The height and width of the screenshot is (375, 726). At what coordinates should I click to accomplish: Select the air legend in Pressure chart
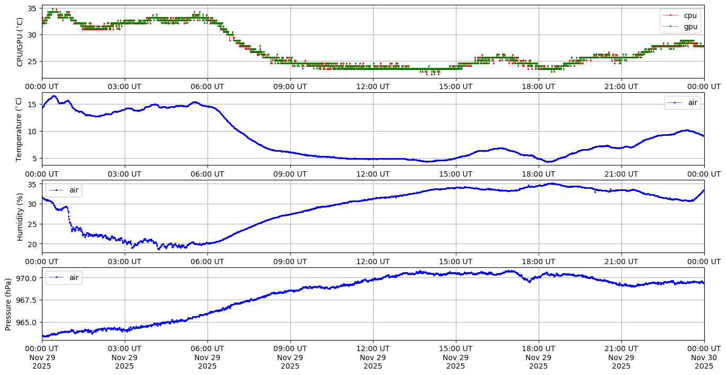[64, 277]
